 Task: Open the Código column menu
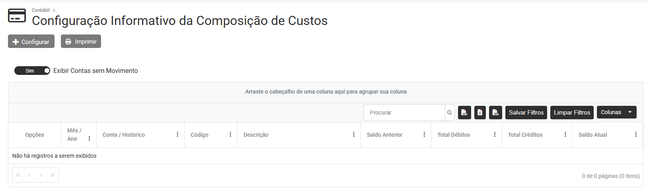[x=230, y=135]
